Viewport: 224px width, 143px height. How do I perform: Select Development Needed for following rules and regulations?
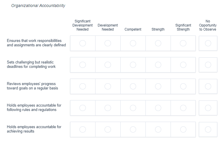(x=108, y=108)
